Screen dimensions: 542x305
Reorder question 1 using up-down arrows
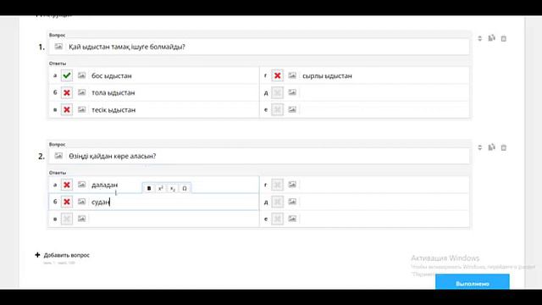pyautogui.click(x=480, y=38)
